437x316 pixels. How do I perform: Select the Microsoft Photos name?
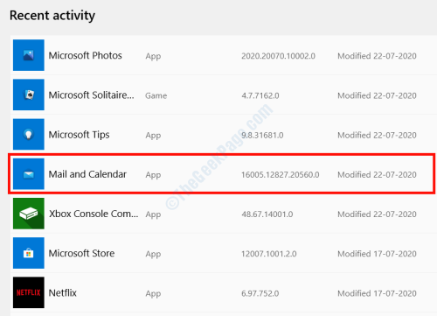pyautogui.click(x=85, y=55)
